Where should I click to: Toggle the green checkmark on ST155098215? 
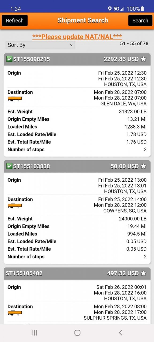(9, 59)
